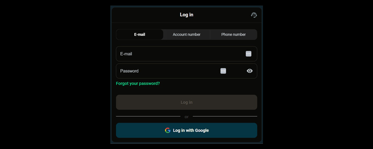Click the black backdrop outside the dialog
The height and width of the screenshot is (149, 373).
click(x=55, y=74)
